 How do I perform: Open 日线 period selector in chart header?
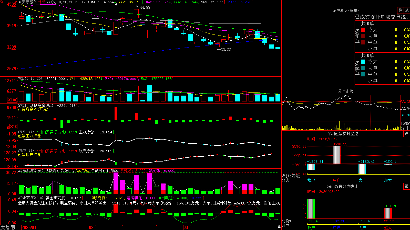41,2
